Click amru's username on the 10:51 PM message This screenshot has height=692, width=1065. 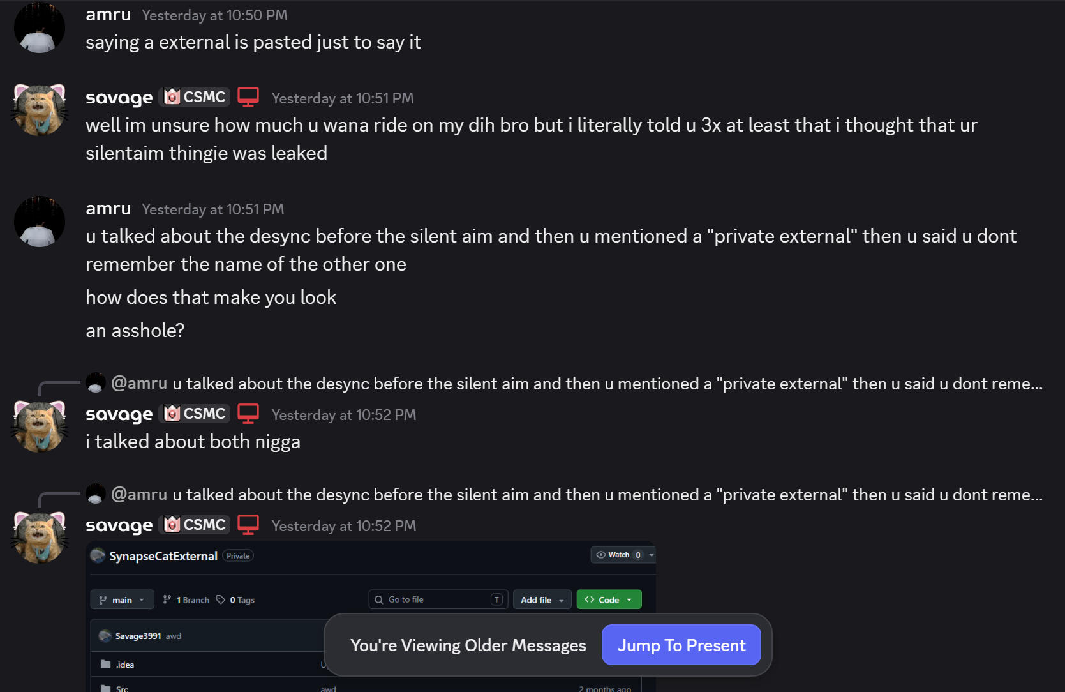pyautogui.click(x=108, y=209)
